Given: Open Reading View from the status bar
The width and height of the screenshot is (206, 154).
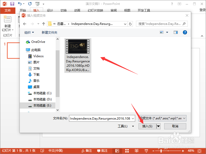Looking at the screenshot, I should pyautogui.click(x=137, y=151).
